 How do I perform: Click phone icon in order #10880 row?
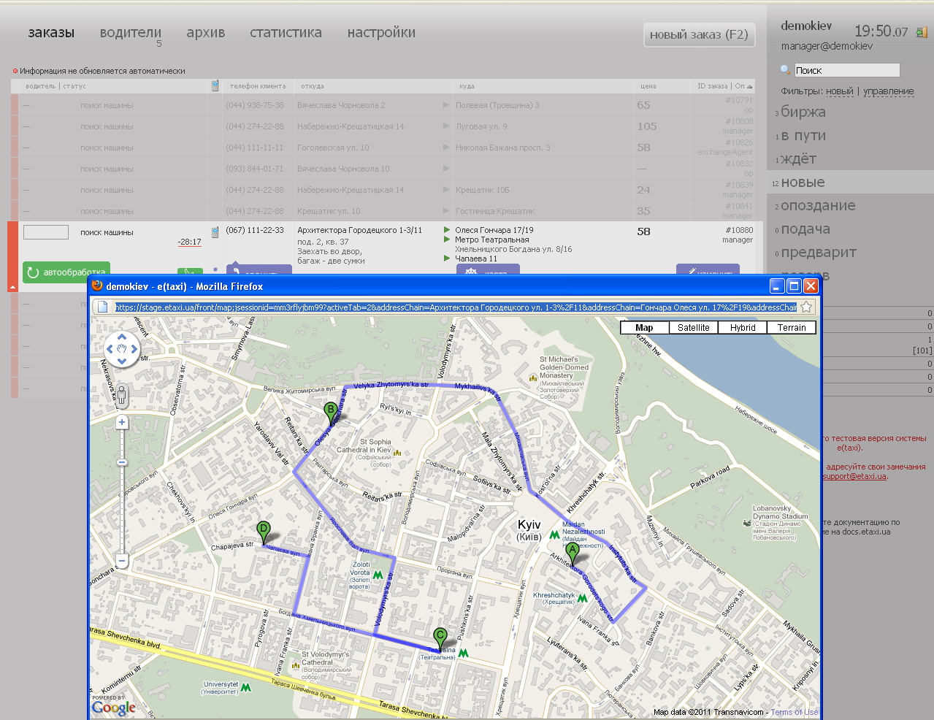point(215,232)
